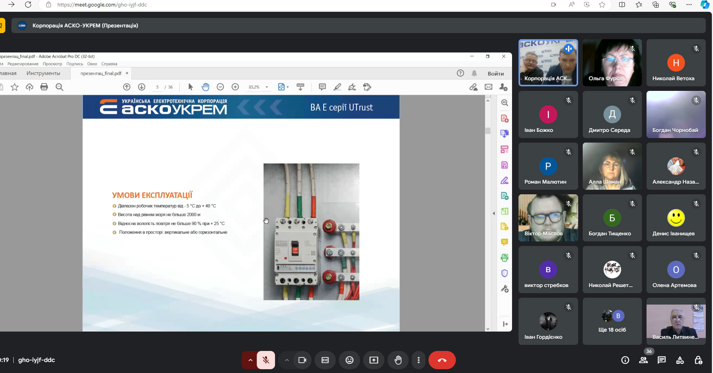
Task: Open the Просмотр menu
Action: pos(52,64)
